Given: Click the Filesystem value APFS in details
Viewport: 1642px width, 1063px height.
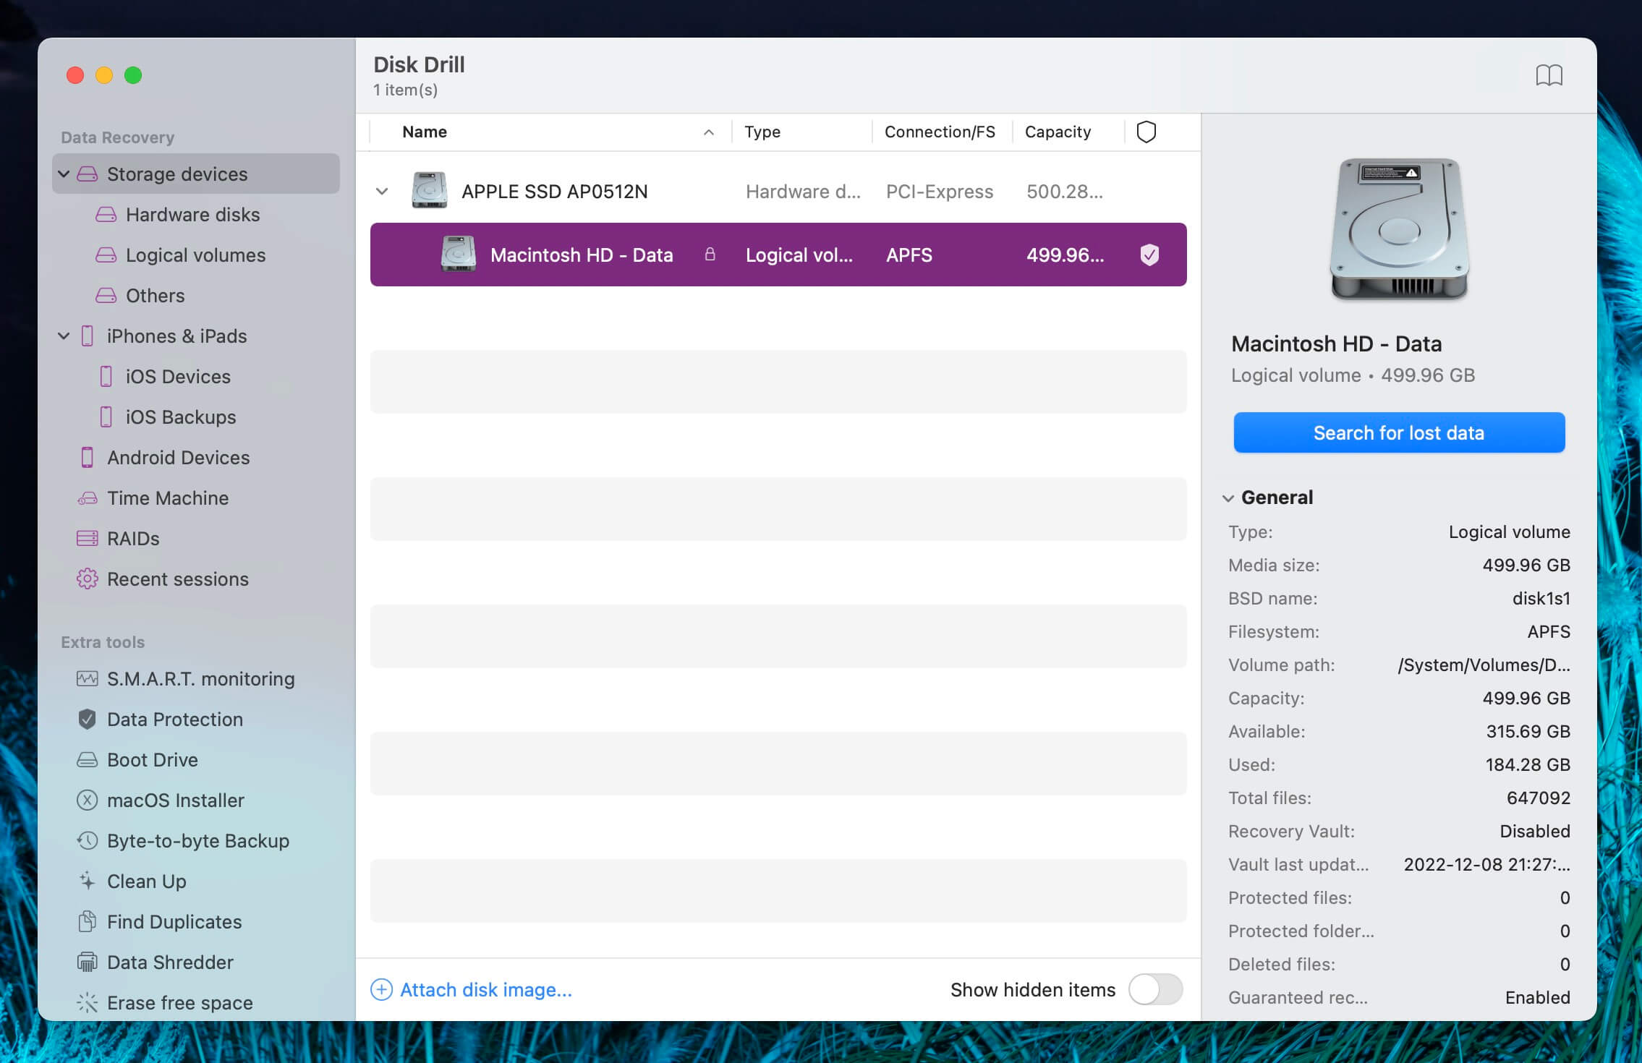Looking at the screenshot, I should coord(1549,632).
